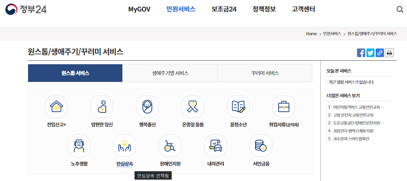Open the 정책정보 menu
407x181 pixels.
264,10
